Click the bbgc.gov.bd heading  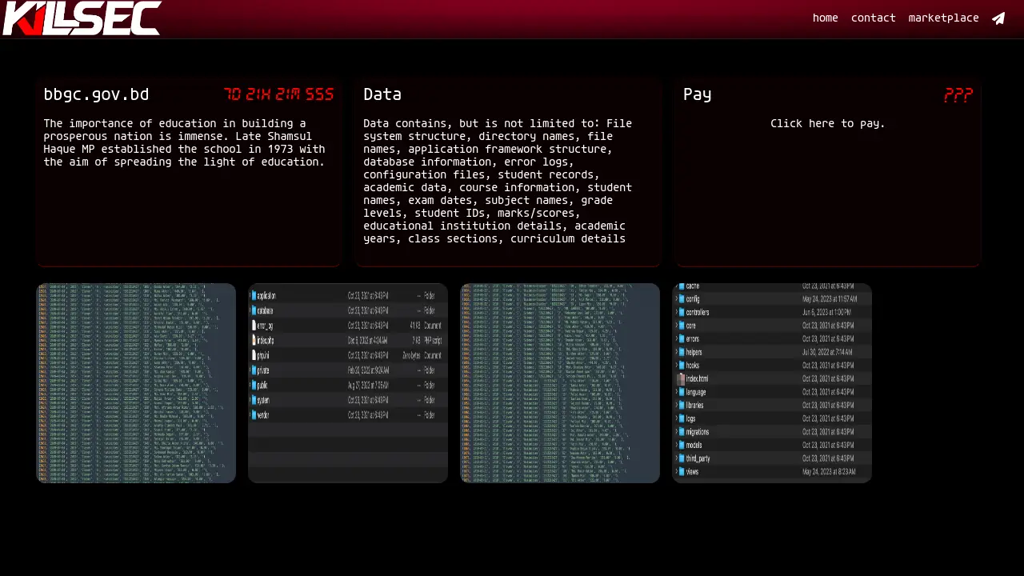point(96,94)
